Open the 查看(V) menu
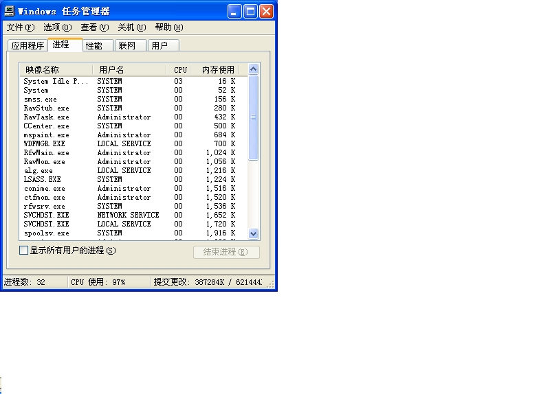Screen dimensions: 550x394 pyautogui.click(x=95, y=27)
